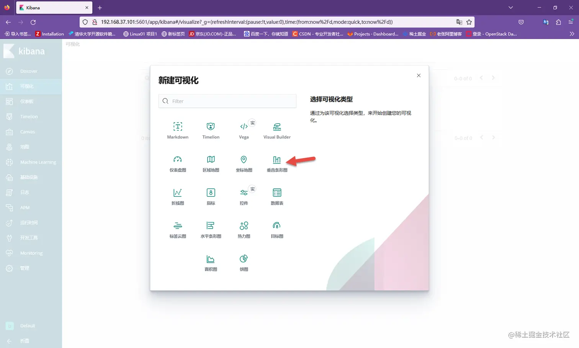Open the 仪表盘图 gauge visualization
579x348 pixels.
(177, 164)
